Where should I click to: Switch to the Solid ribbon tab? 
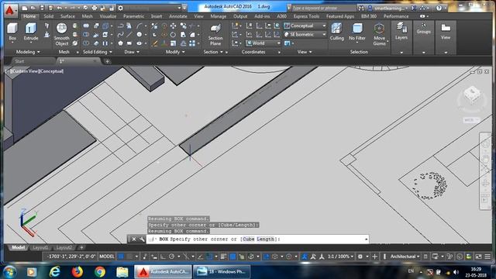[x=48, y=16]
